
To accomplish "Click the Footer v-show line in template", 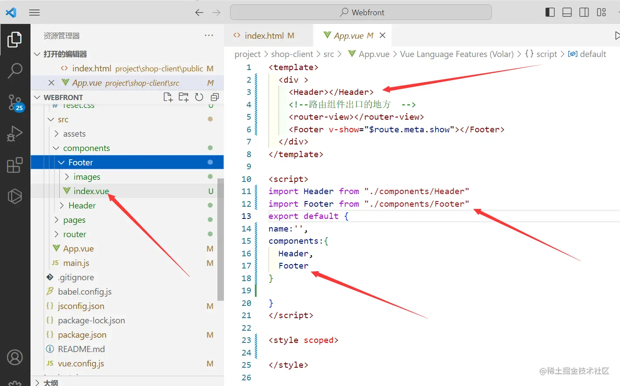I will point(396,130).
